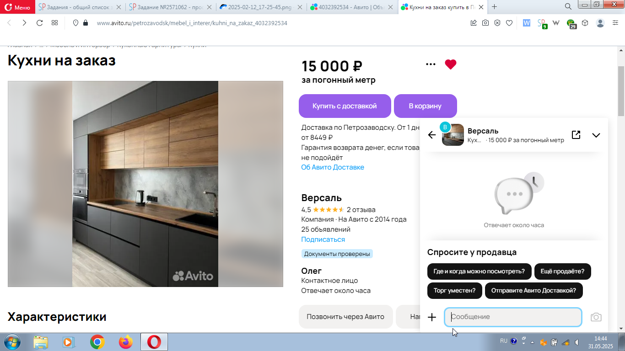625x351 pixels.
Task: Click the pin-to-pinboard icon in address bar
Action: (x=474, y=23)
